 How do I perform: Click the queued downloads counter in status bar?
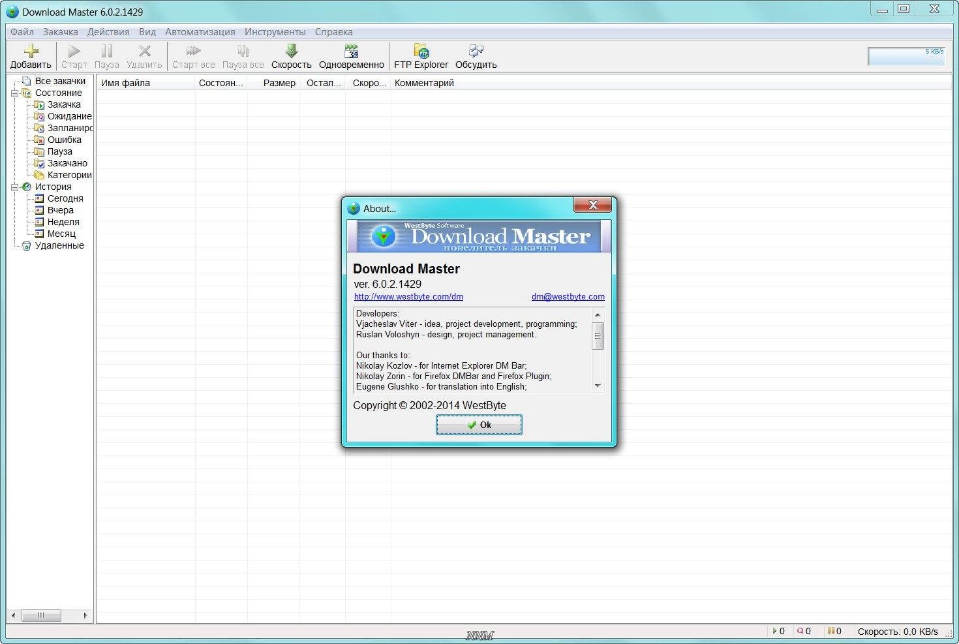[x=804, y=631]
